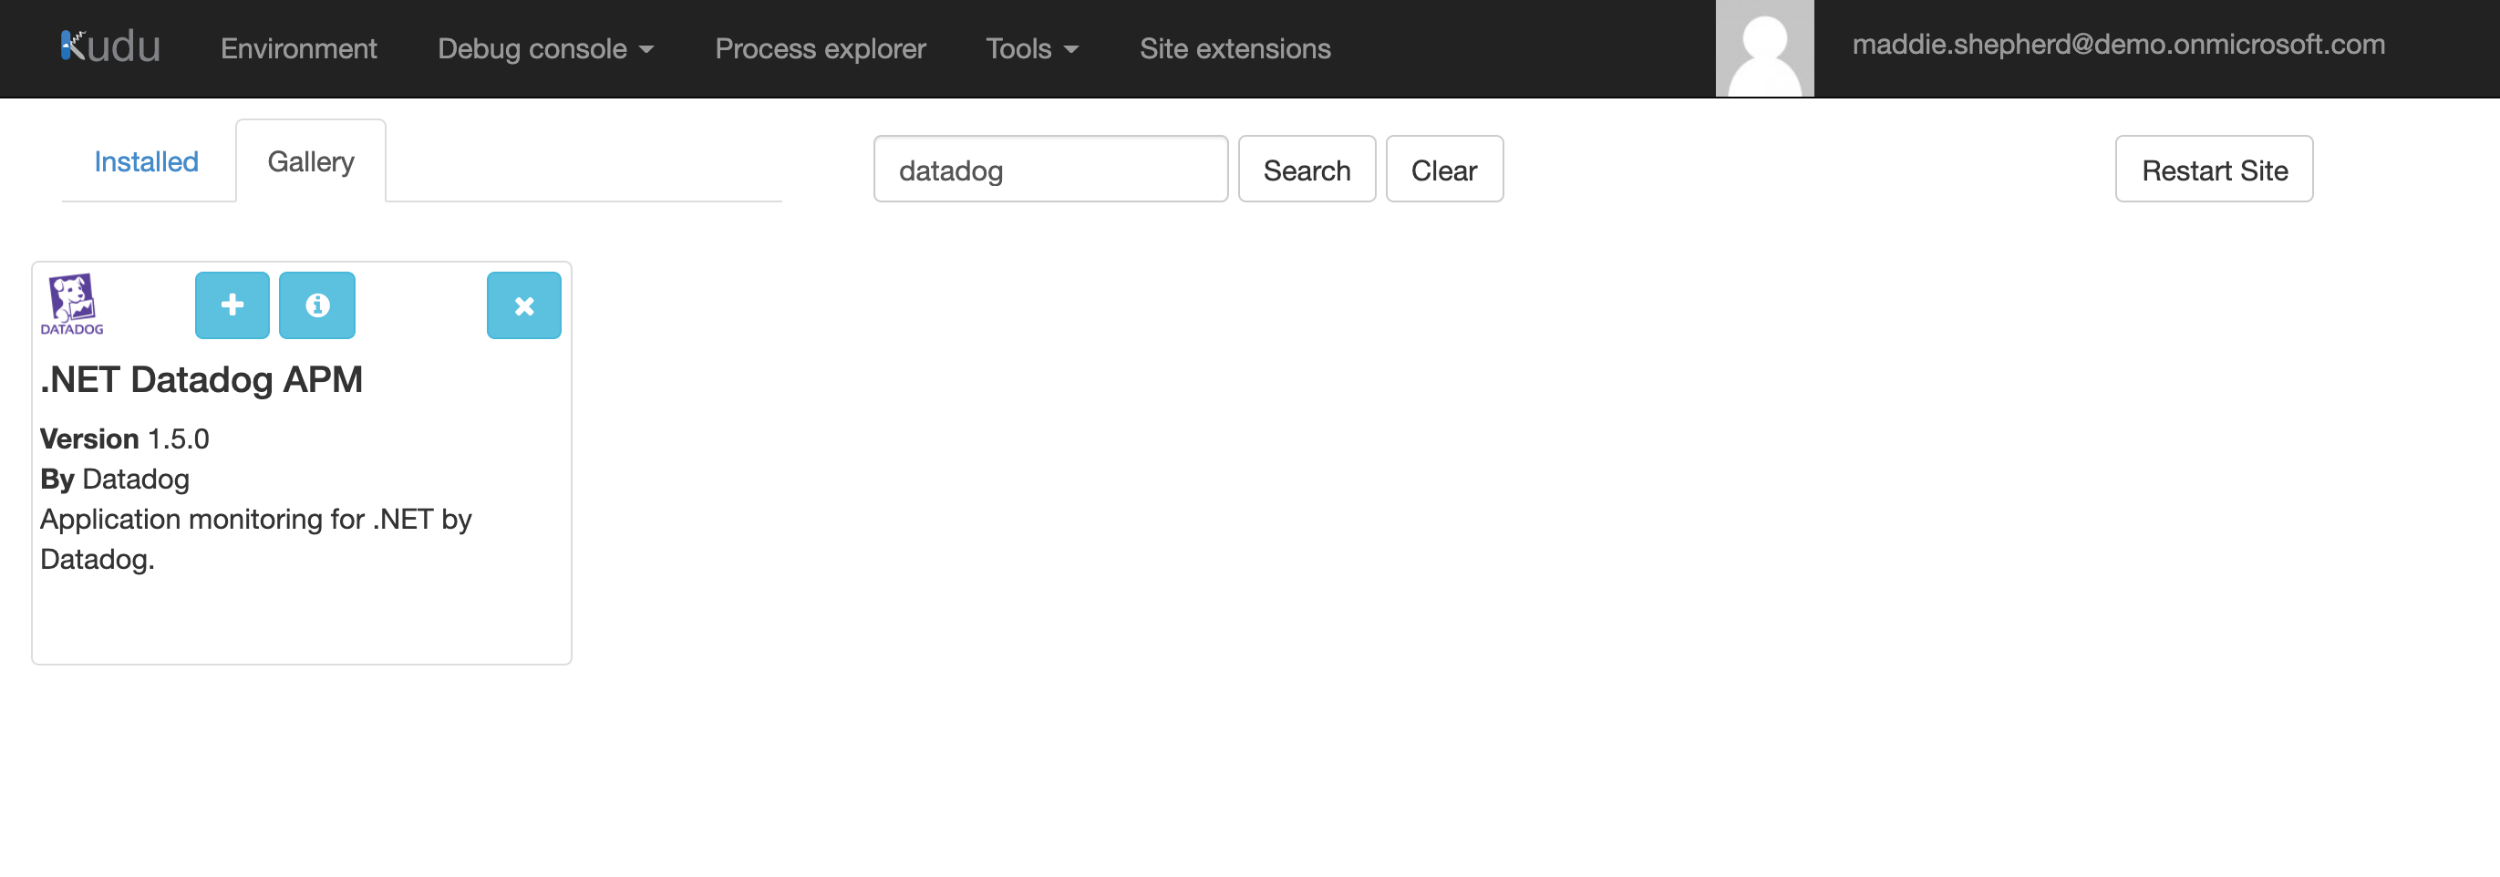Viewport: 2500px width, 877px height.
Task: Click the Search button
Action: [x=1307, y=169]
